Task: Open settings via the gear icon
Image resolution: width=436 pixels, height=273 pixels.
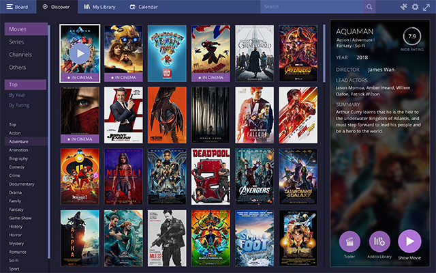Action: tap(415, 7)
